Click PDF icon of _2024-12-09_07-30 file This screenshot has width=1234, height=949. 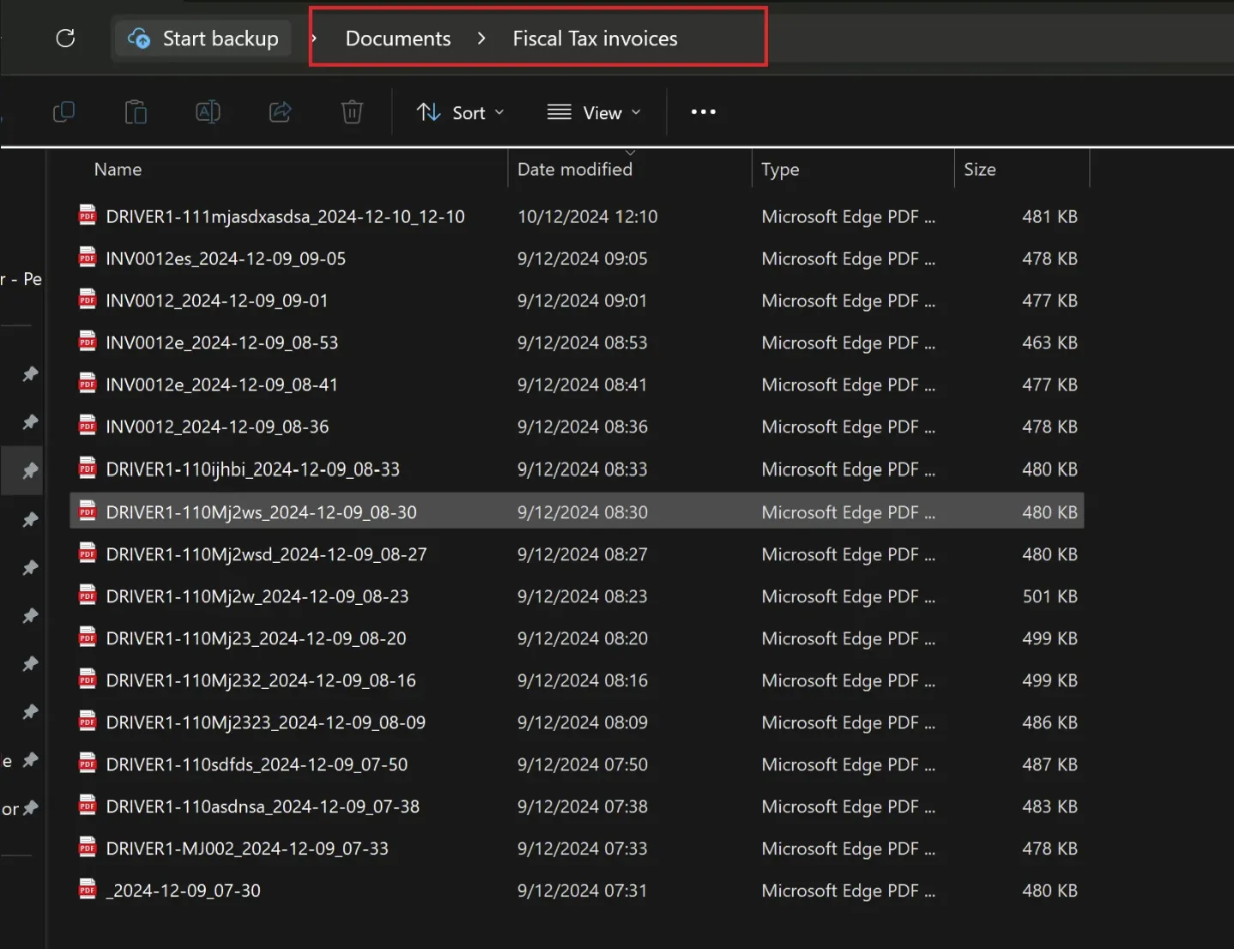[88, 889]
